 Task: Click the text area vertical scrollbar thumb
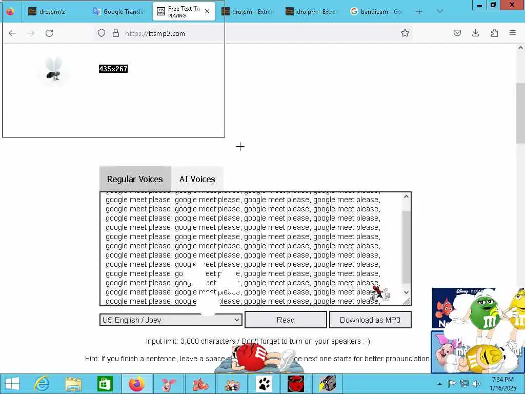point(406,247)
